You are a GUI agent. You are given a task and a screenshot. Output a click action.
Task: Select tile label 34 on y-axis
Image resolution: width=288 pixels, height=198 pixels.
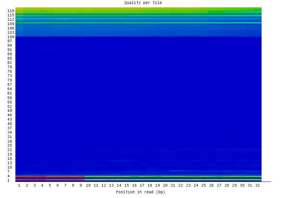(x=10, y=132)
